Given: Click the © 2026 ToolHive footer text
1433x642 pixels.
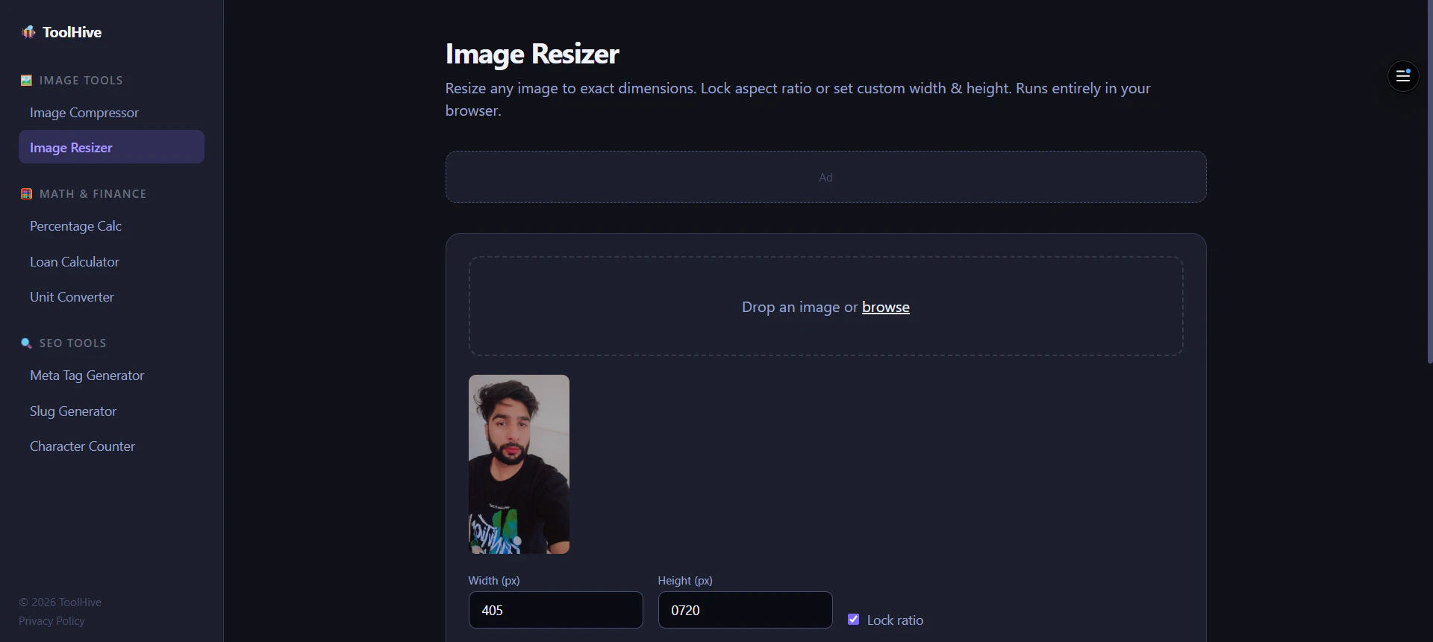Looking at the screenshot, I should pos(60,602).
